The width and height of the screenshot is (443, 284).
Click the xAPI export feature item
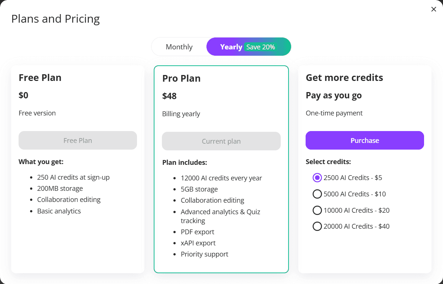coord(198,243)
